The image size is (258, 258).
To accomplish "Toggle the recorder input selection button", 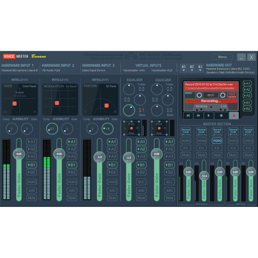I will [x=232, y=95].
